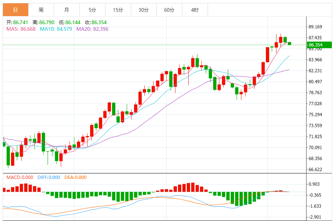Click the MA20: 82.396 indicator label
Viewport: 334px width, 221px height.
tap(92, 29)
